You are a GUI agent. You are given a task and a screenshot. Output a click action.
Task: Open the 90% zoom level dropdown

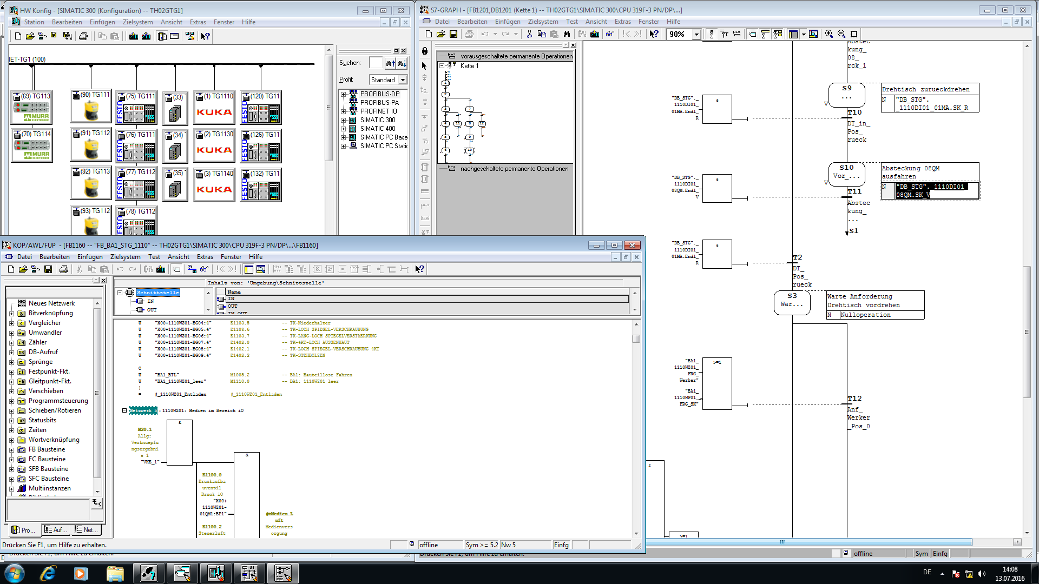696,34
